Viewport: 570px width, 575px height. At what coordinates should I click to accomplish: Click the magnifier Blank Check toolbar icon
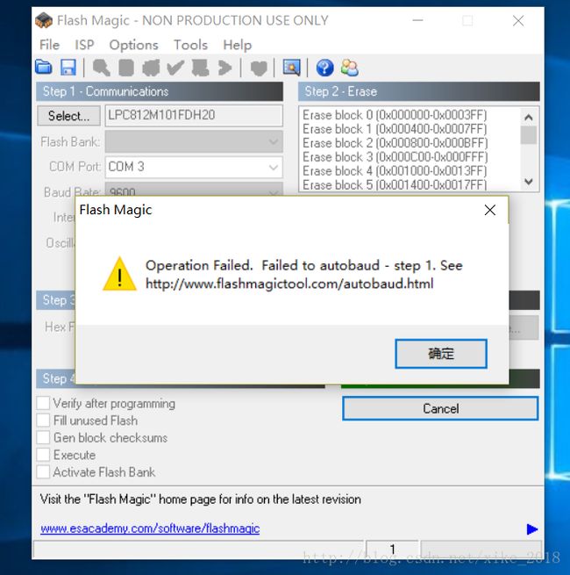102,68
